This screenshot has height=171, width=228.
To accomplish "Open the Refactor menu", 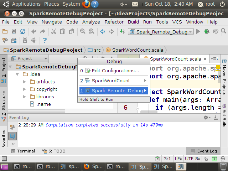I will click(x=114, y=22).
